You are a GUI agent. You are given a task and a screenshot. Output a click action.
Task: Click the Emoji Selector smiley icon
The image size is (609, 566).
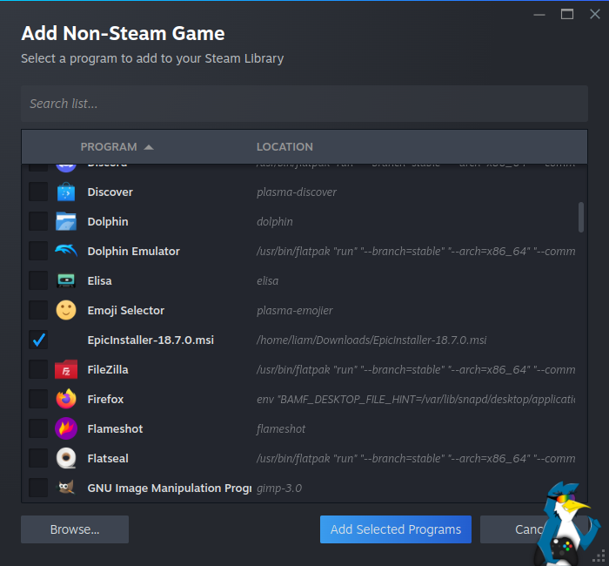66,311
